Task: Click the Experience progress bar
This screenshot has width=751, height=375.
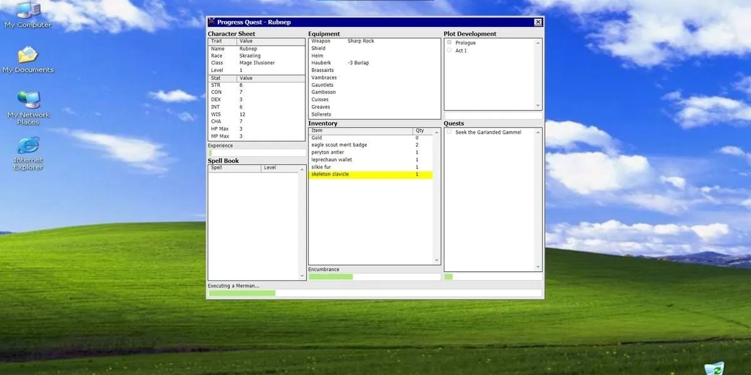Action: click(x=257, y=152)
